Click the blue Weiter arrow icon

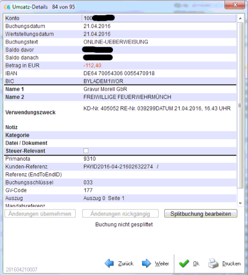click(x=146, y=263)
